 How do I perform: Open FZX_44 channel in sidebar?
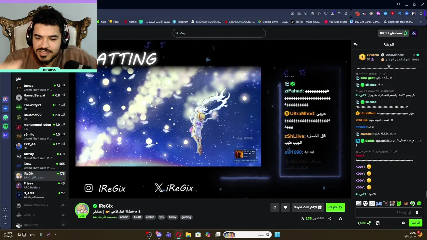click(40, 146)
